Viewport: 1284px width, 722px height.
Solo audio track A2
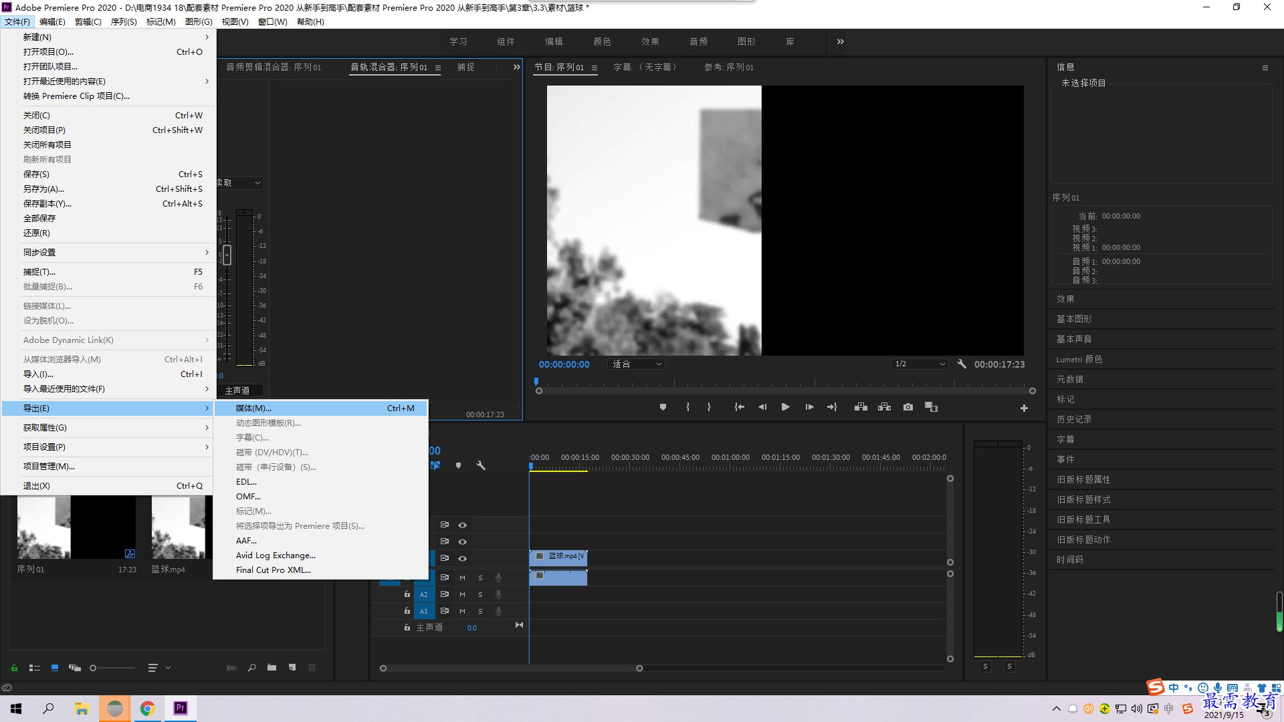pyautogui.click(x=480, y=594)
